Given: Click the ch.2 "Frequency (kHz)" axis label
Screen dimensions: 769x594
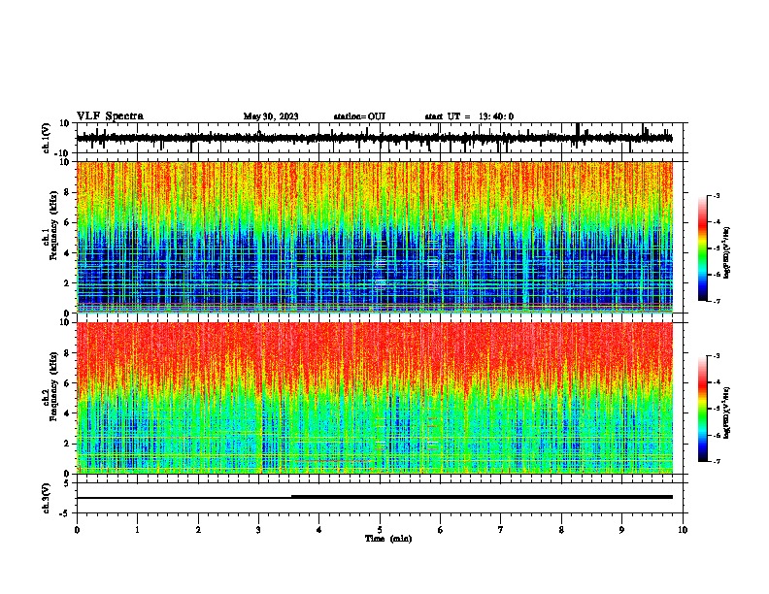Looking at the screenshot, I should [54, 386].
